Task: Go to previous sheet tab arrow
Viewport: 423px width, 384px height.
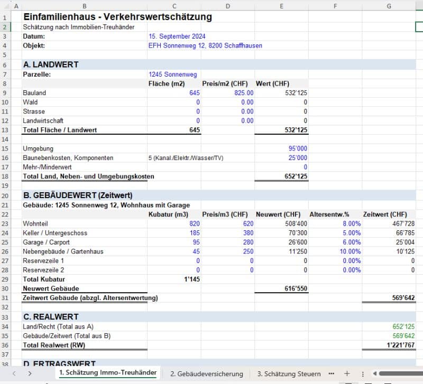Action: (14, 373)
